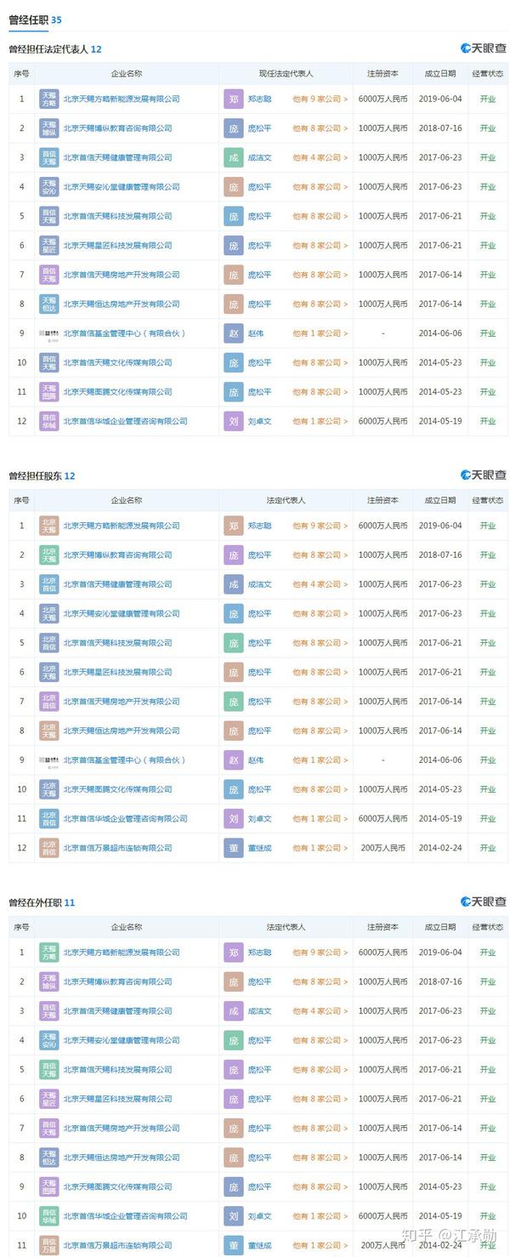Click 天赐恒达 company badge, row 8 of 曾经担任法定代表人 table
The width and height of the screenshot is (510, 1257).
pos(49,304)
